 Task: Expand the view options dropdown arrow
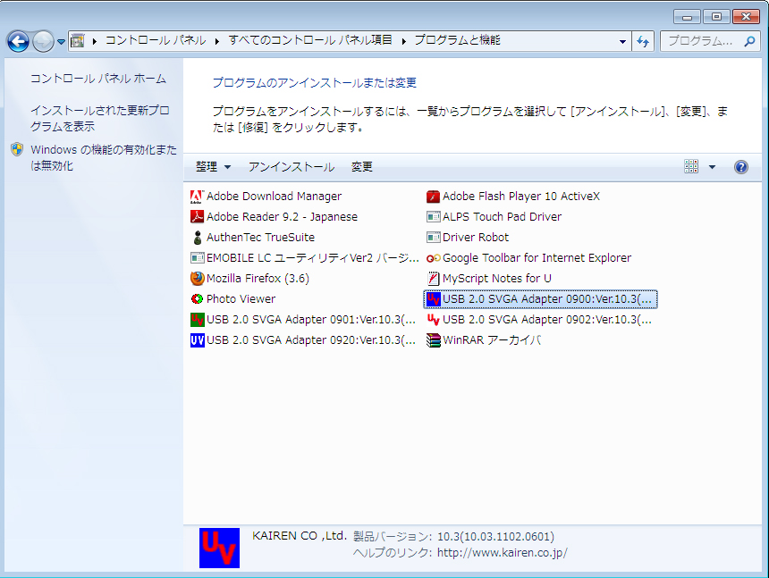712,167
